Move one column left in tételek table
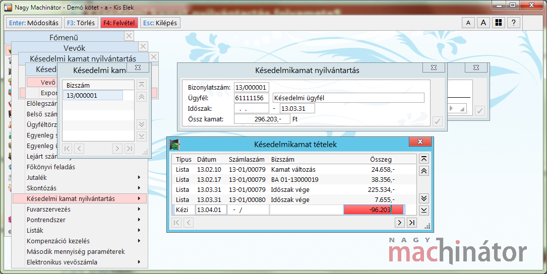 pyautogui.click(x=189, y=223)
